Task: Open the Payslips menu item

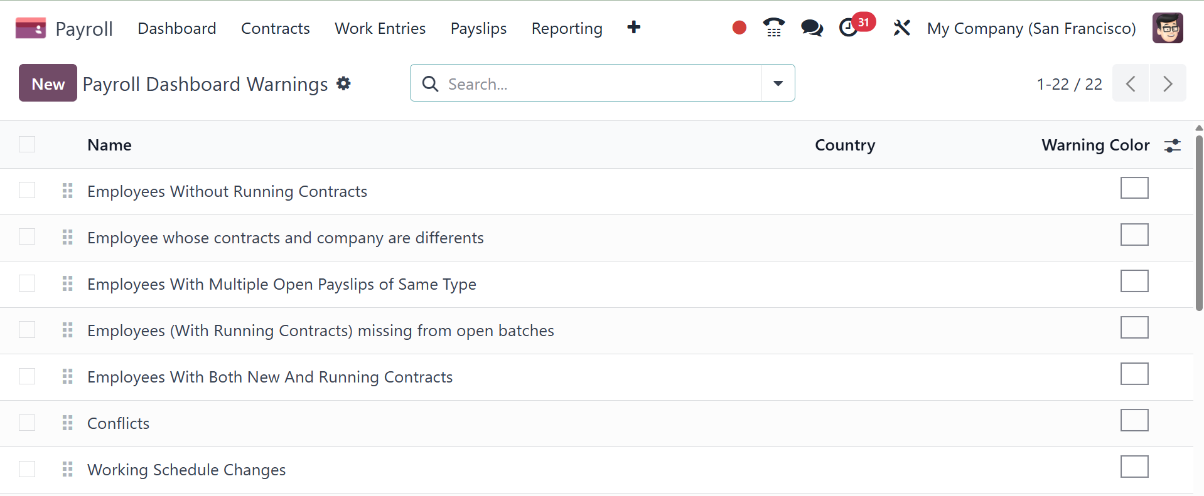Action: [x=478, y=28]
